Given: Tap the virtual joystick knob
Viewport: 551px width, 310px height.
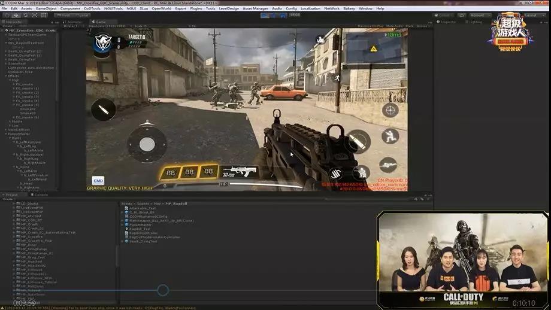Looking at the screenshot, I should point(147,144).
